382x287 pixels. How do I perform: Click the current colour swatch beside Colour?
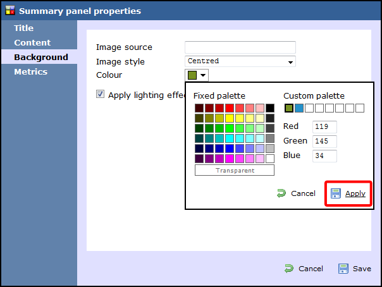(x=192, y=75)
